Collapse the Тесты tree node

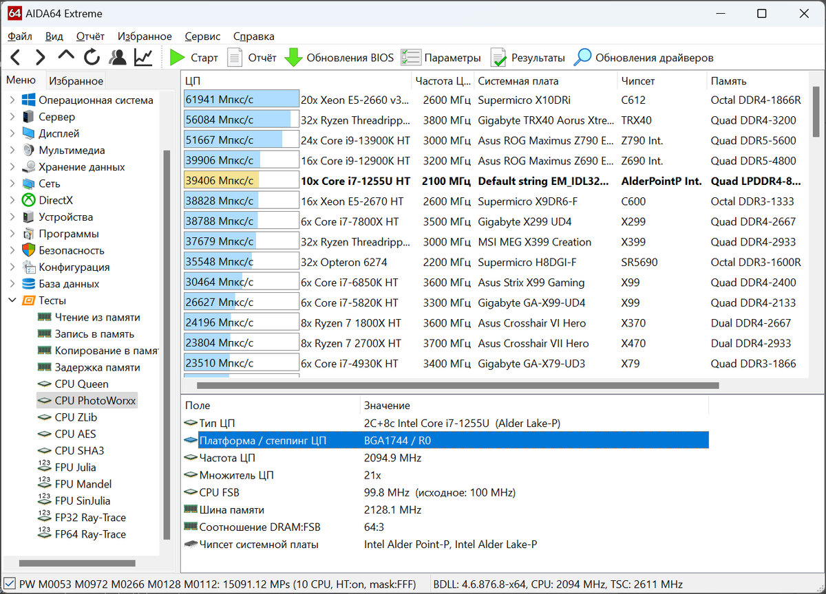point(12,300)
